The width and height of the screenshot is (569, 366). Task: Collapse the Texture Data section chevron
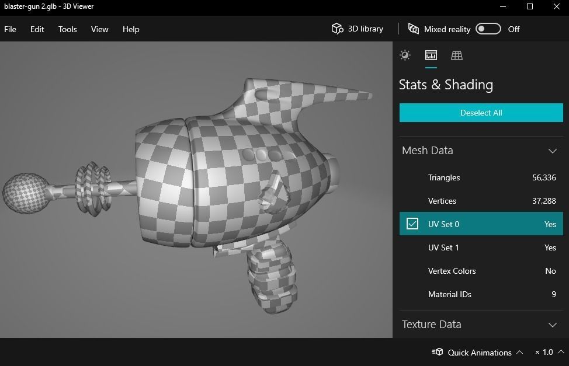(x=552, y=325)
